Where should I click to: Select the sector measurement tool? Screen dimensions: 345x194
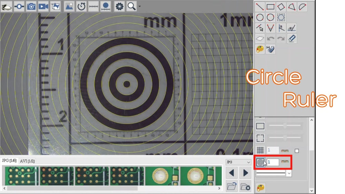(292, 7)
